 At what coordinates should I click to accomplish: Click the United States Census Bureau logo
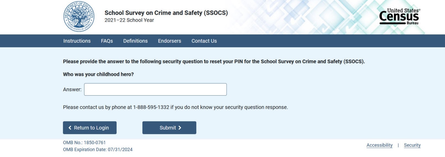tap(399, 17)
